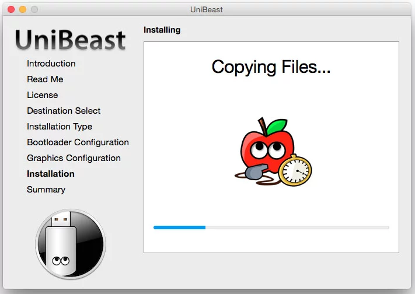Open the Read Me step
This screenshot has width=415, height=294.
pos(45,79)
